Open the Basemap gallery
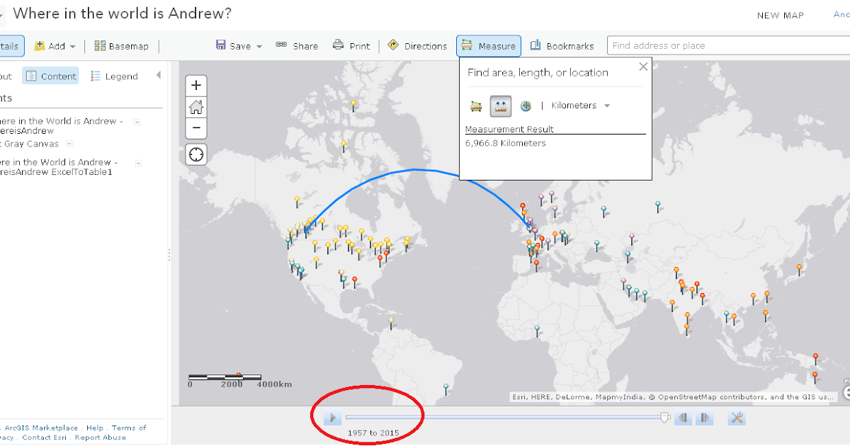 [122, 45]
